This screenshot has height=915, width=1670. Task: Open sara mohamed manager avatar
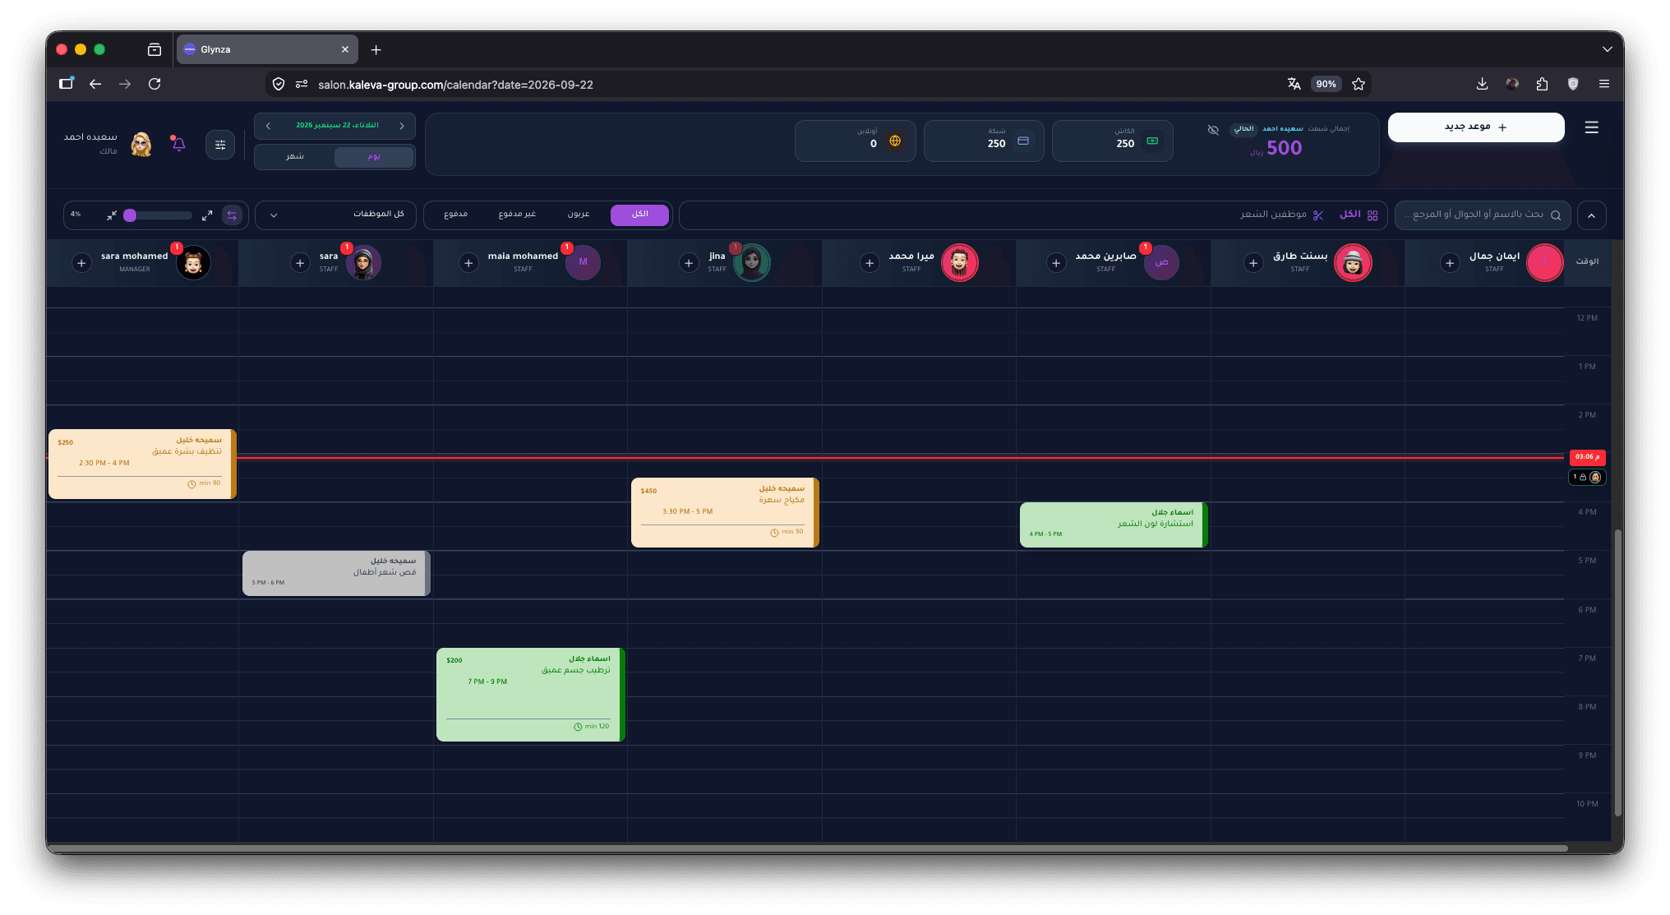(x=193, y=263)
